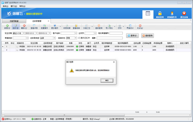Screen dimensions: 193x122
Task: Click 更换操作员 switch operator icon
Action: [x=172, y=13]
